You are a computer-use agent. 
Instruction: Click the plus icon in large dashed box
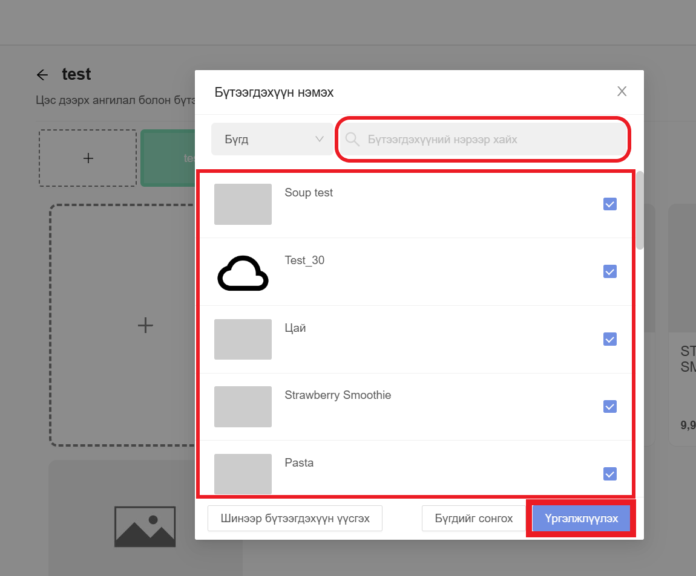tap(145, 326)
